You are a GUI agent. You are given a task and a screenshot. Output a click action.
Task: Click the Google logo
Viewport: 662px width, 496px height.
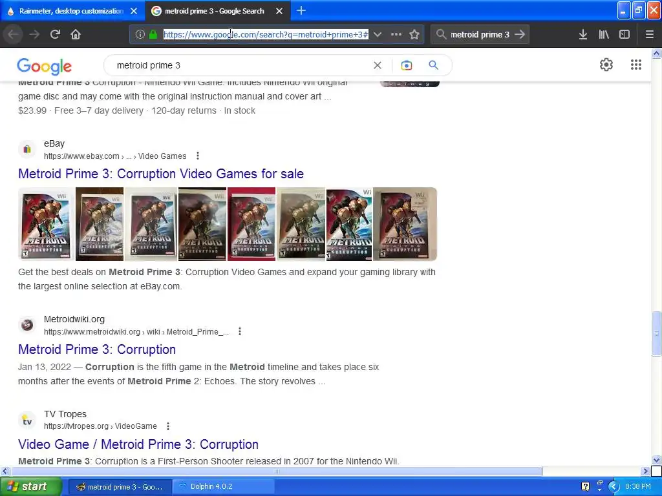click(x=45, y=66)
